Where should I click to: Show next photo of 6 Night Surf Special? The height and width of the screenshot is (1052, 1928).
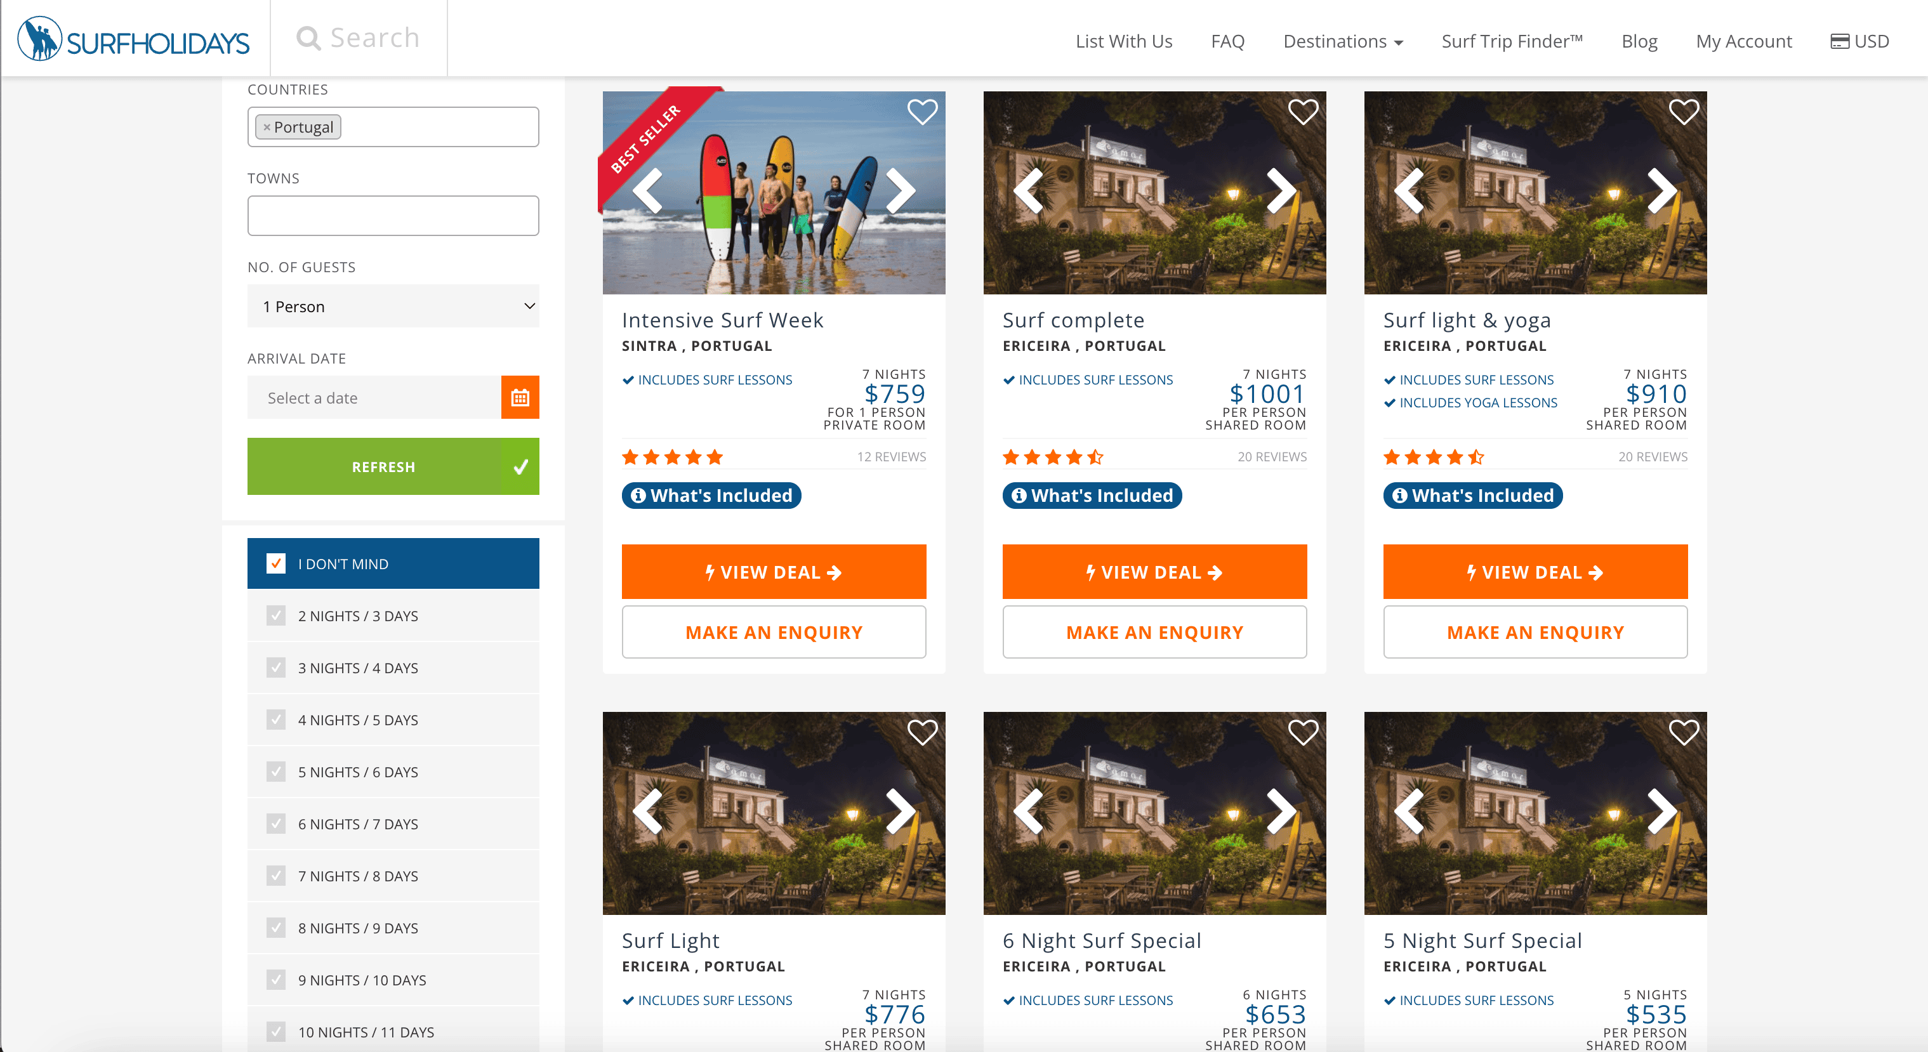pyautogui.click(x=1281, y=812)
